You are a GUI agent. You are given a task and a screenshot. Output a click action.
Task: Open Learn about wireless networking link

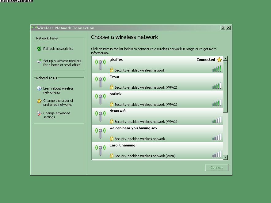(58, 90)
